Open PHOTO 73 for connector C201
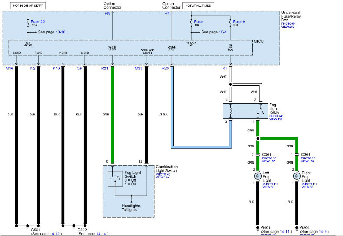 [x=308, y=158]
